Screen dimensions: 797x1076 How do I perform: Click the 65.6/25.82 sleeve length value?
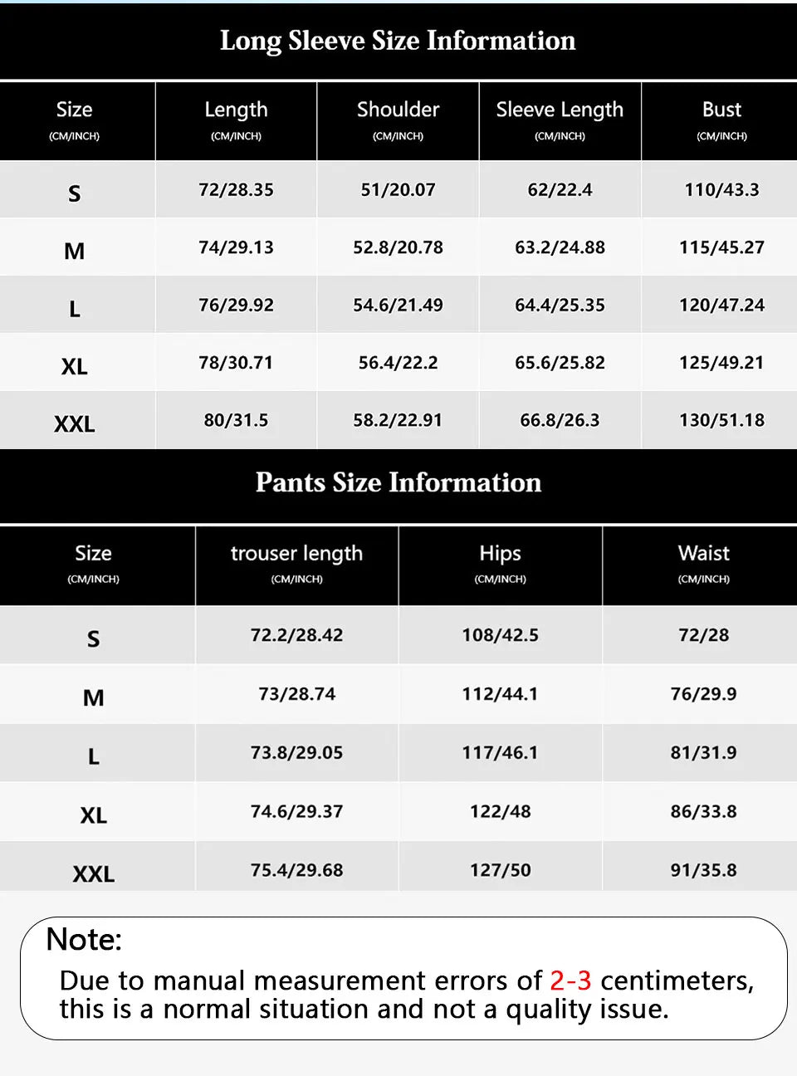coord(560,363)
